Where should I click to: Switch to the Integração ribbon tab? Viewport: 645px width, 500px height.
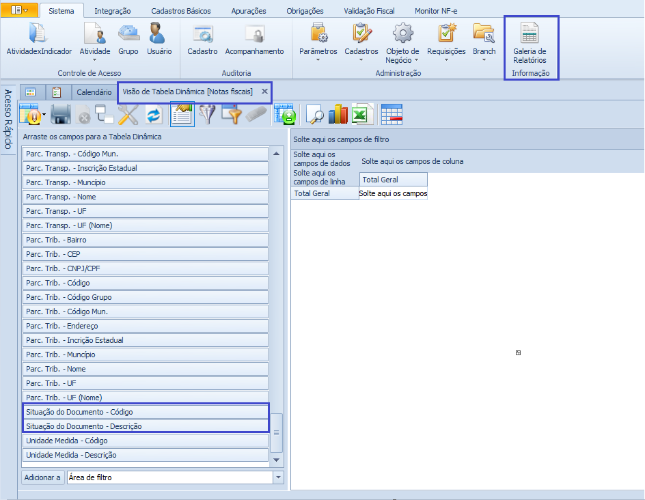click(x=113, y=11)
